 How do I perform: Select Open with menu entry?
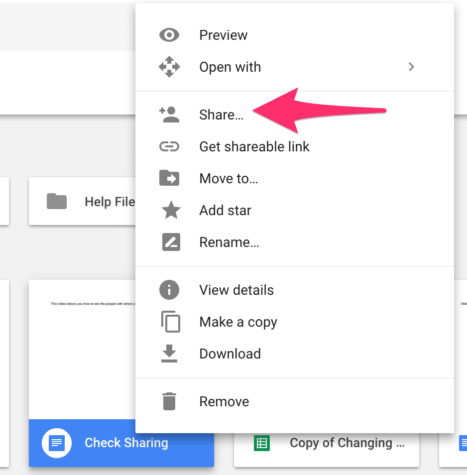(294, 67)
